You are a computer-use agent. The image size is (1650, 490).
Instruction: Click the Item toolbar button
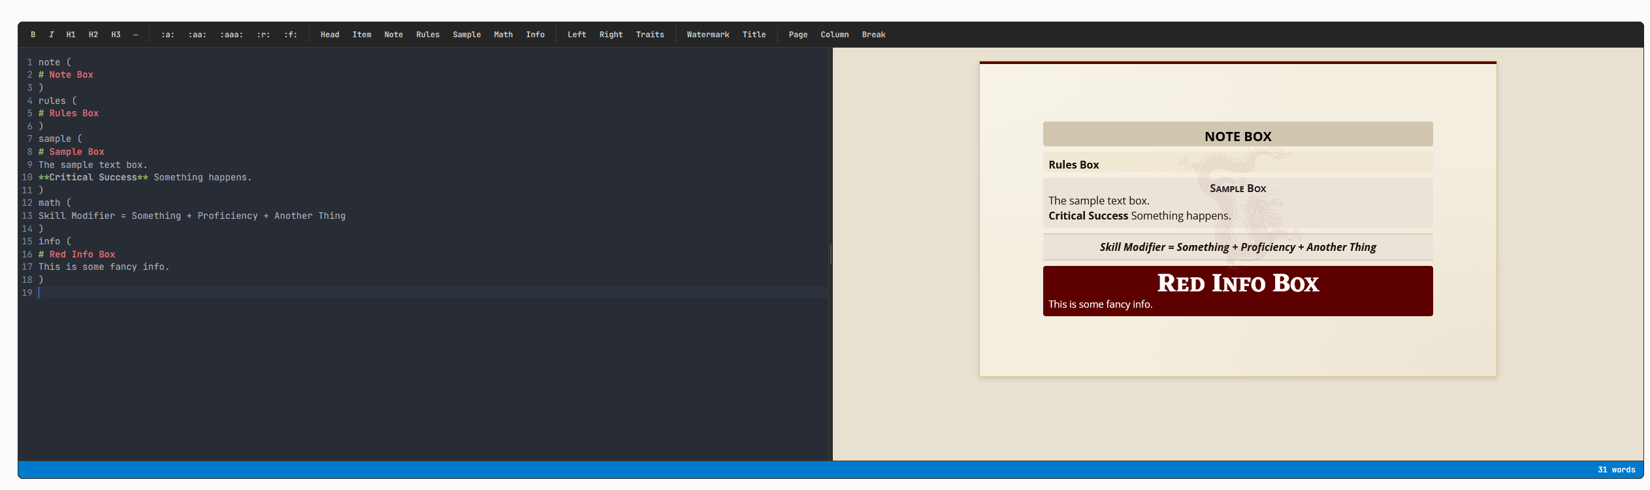(x=362, y=35)
